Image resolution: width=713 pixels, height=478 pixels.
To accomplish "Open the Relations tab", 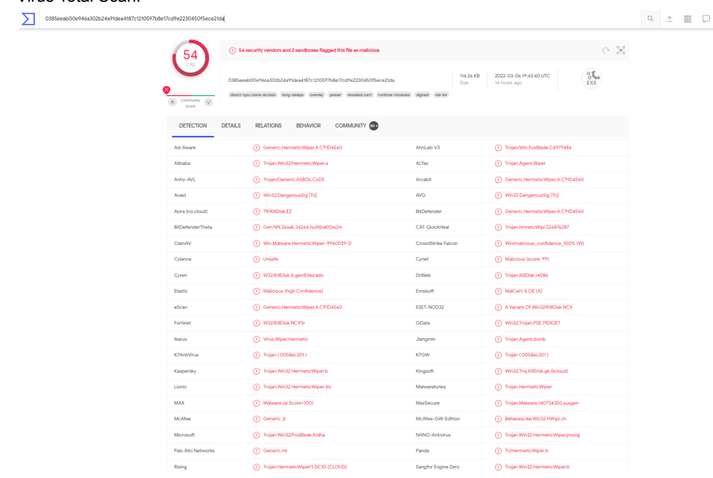I will click(x=268, y=126).
